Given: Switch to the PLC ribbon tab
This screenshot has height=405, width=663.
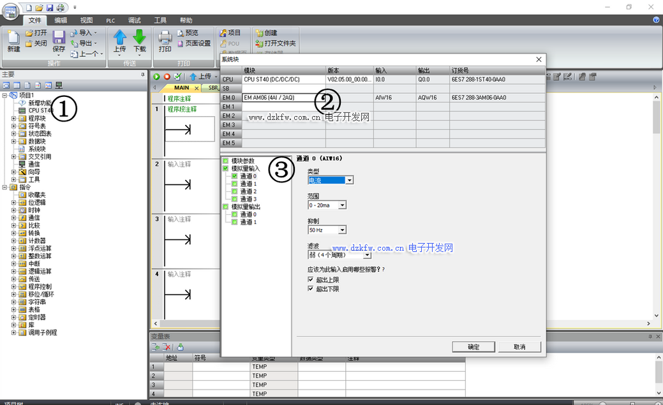Looking at the screenshot, I should pos(110,20).
